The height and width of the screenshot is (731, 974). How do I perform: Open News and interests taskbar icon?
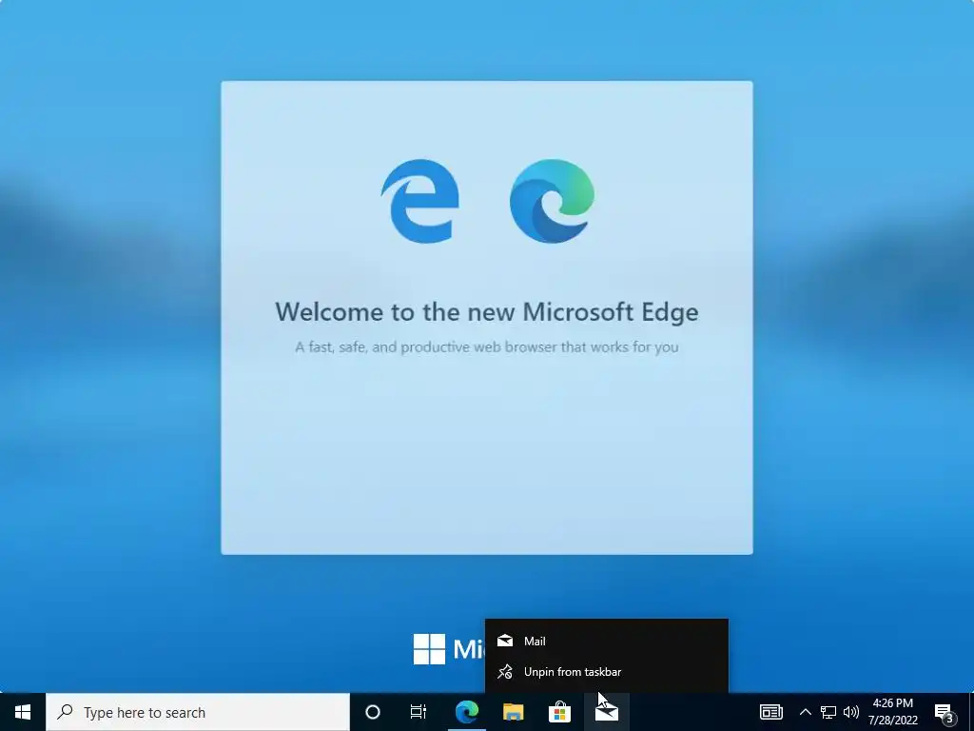[x=770, y=712]
